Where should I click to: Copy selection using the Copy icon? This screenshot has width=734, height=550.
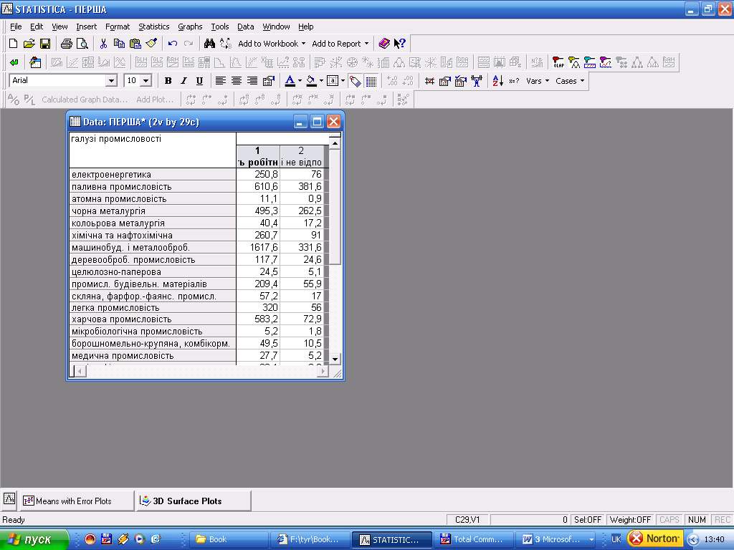(x=119, y=44)
